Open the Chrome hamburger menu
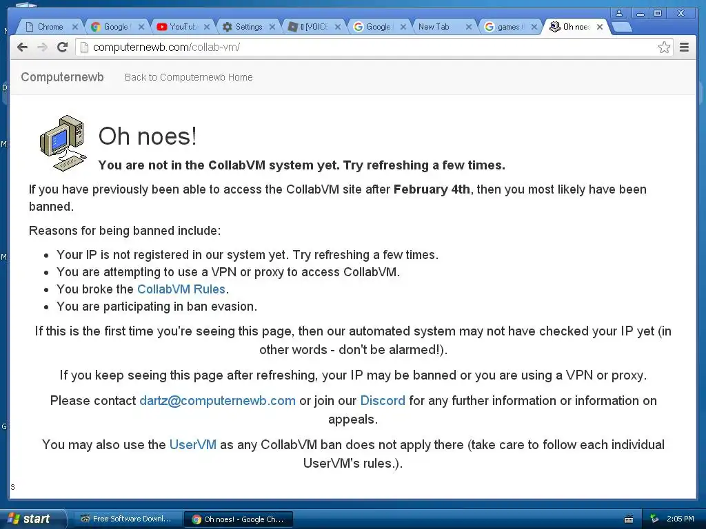 coord(685,48)
